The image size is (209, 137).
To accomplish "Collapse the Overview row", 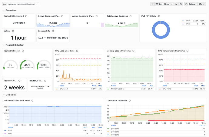I will (x=4, y=10).
